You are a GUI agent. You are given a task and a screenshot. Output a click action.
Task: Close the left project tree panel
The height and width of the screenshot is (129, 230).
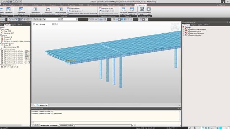point(29,22)
